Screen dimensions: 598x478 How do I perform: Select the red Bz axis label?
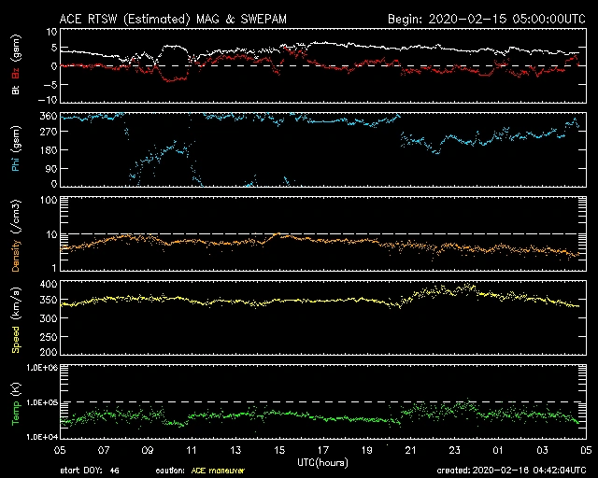point(16,72)
